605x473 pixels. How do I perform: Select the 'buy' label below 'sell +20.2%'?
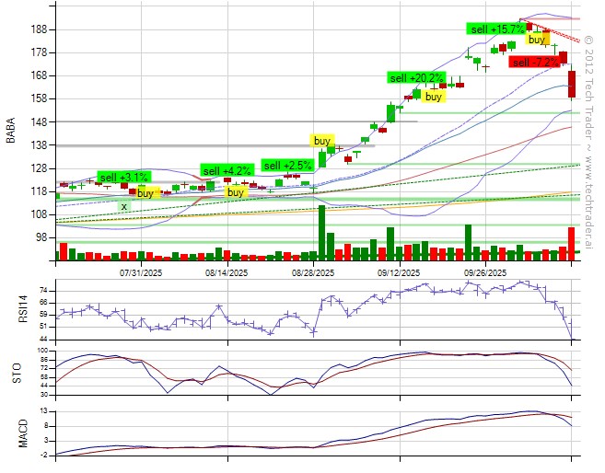coord(434,96)
